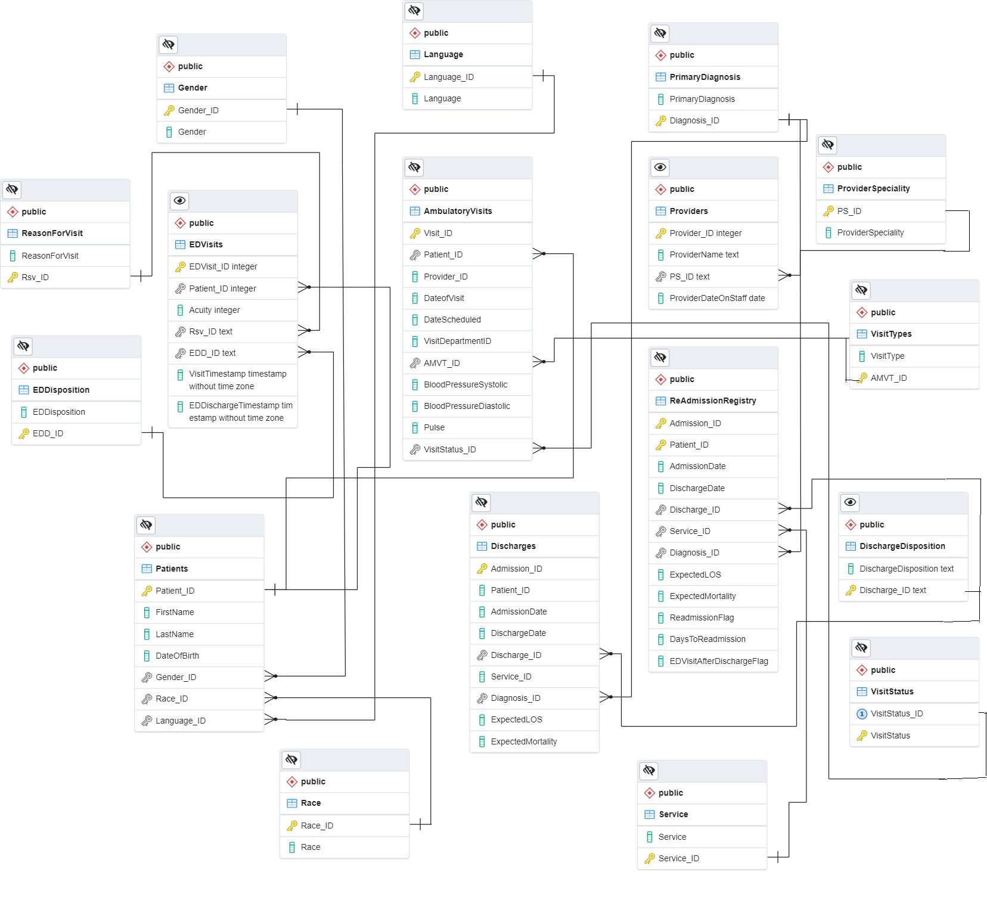Toggle the crossed-eye icon on AmbulatoryVisits
987x900 pixels.
point(414,167)
